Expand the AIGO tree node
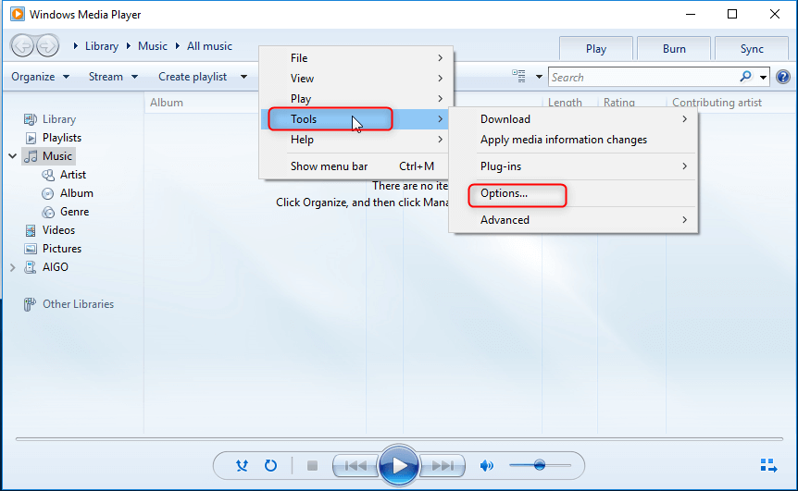 (x=13, y=267)
